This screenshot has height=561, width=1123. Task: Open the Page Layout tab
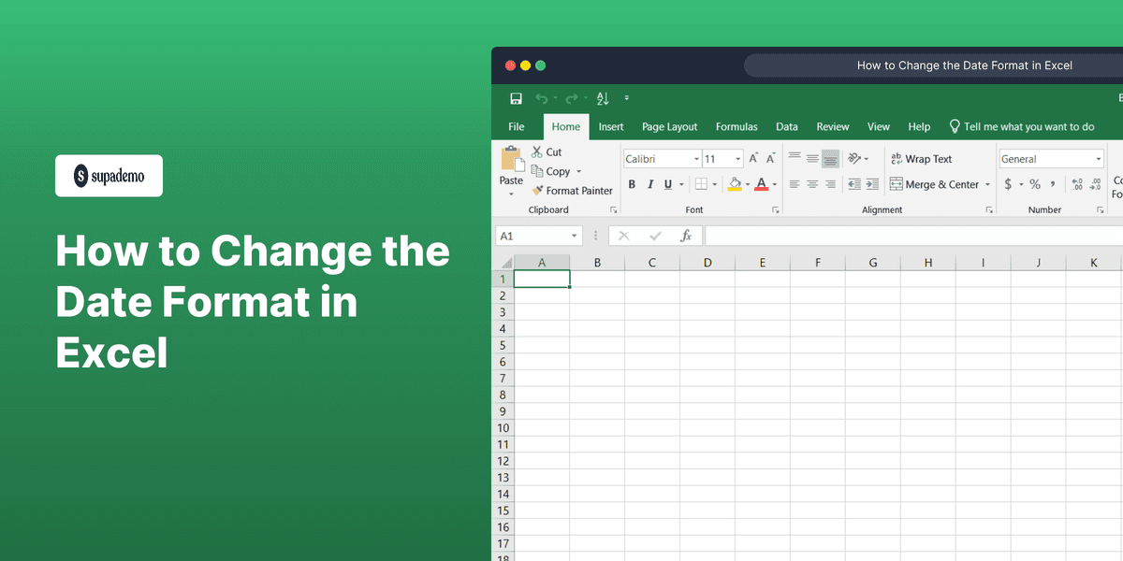pos(669,126)
